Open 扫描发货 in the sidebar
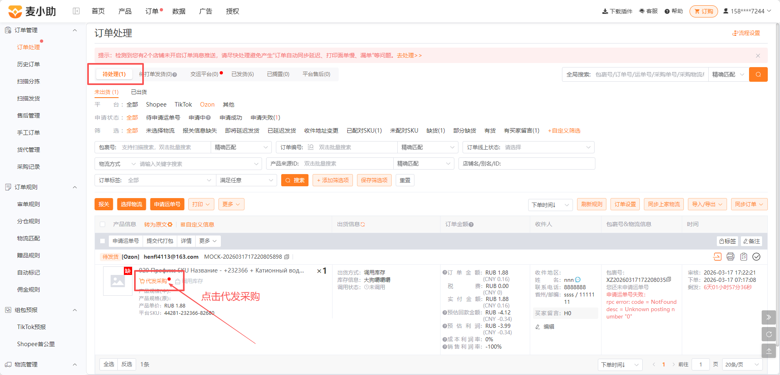 pos(29,98)
